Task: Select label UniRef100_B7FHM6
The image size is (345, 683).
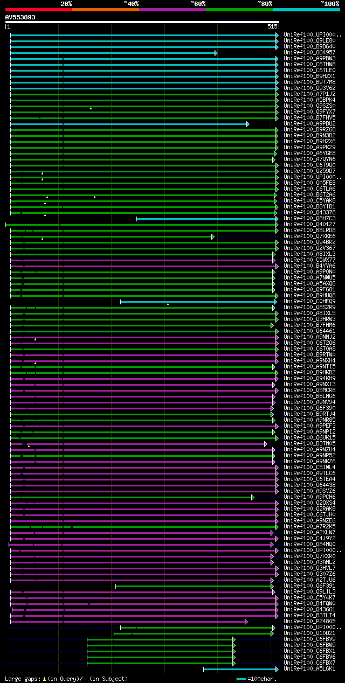Action: click(309, 325)
